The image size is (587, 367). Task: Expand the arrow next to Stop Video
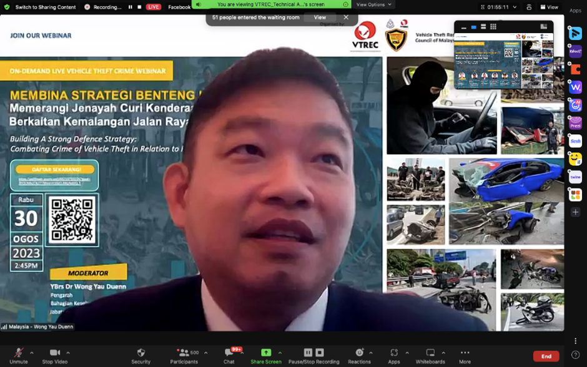click(68, 353)
